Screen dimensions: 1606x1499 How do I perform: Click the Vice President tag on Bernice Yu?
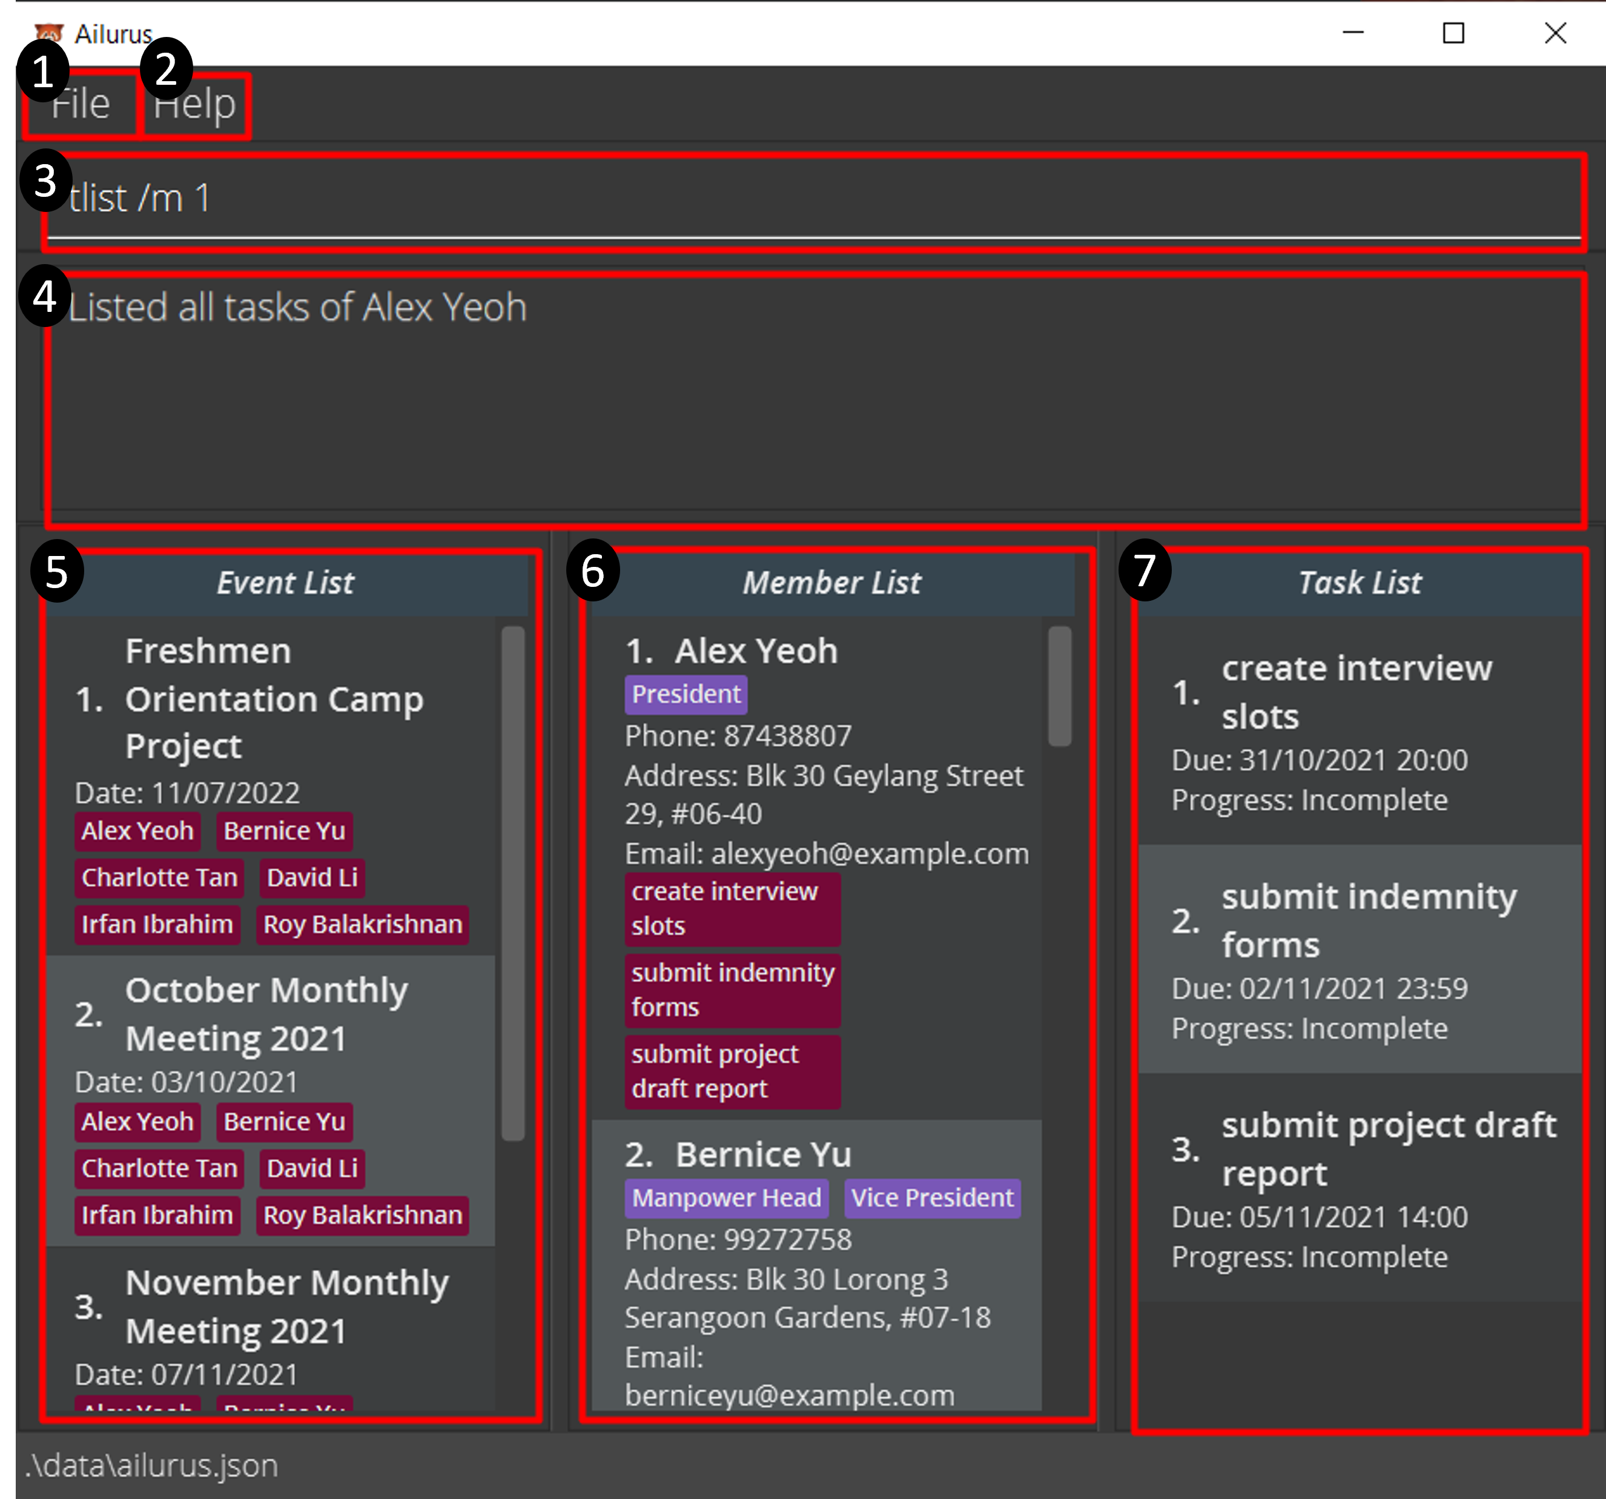click(932, 1199)
